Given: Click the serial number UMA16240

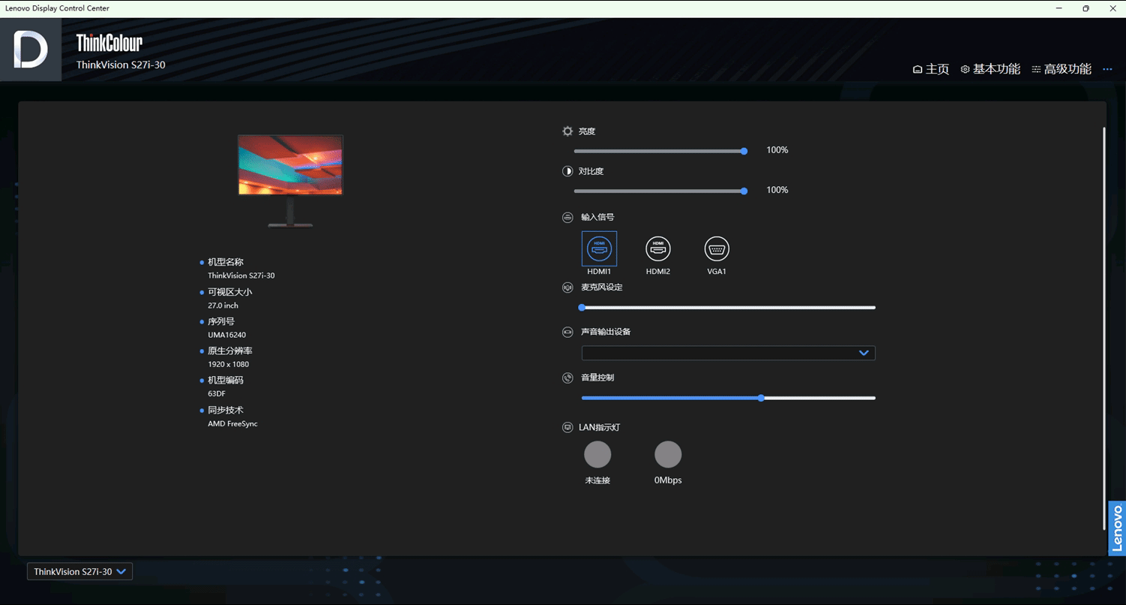Looking at the screenshot, I should tap(227, 335).
